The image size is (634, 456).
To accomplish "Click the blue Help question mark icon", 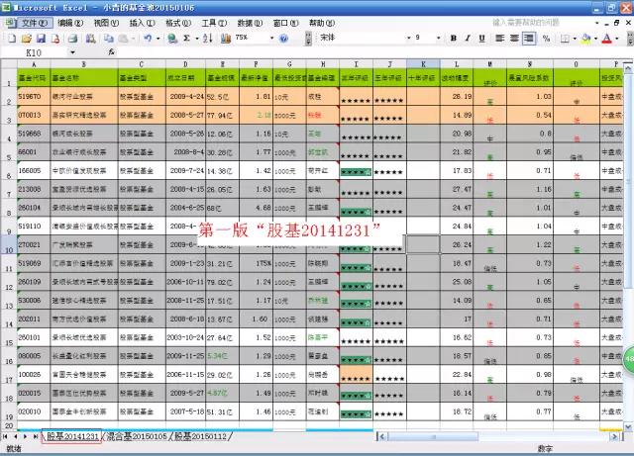I will [284, 39].
